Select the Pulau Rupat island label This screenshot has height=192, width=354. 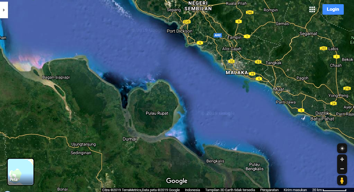(157, 113)
